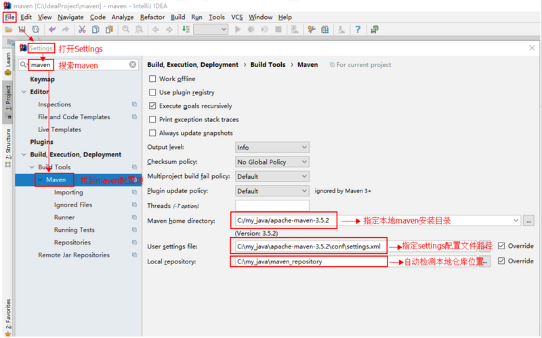Image resolution: width=542 pixels, height=338 pixels.
Task: Toggle Override for Local repository
Action: point(501,261)
